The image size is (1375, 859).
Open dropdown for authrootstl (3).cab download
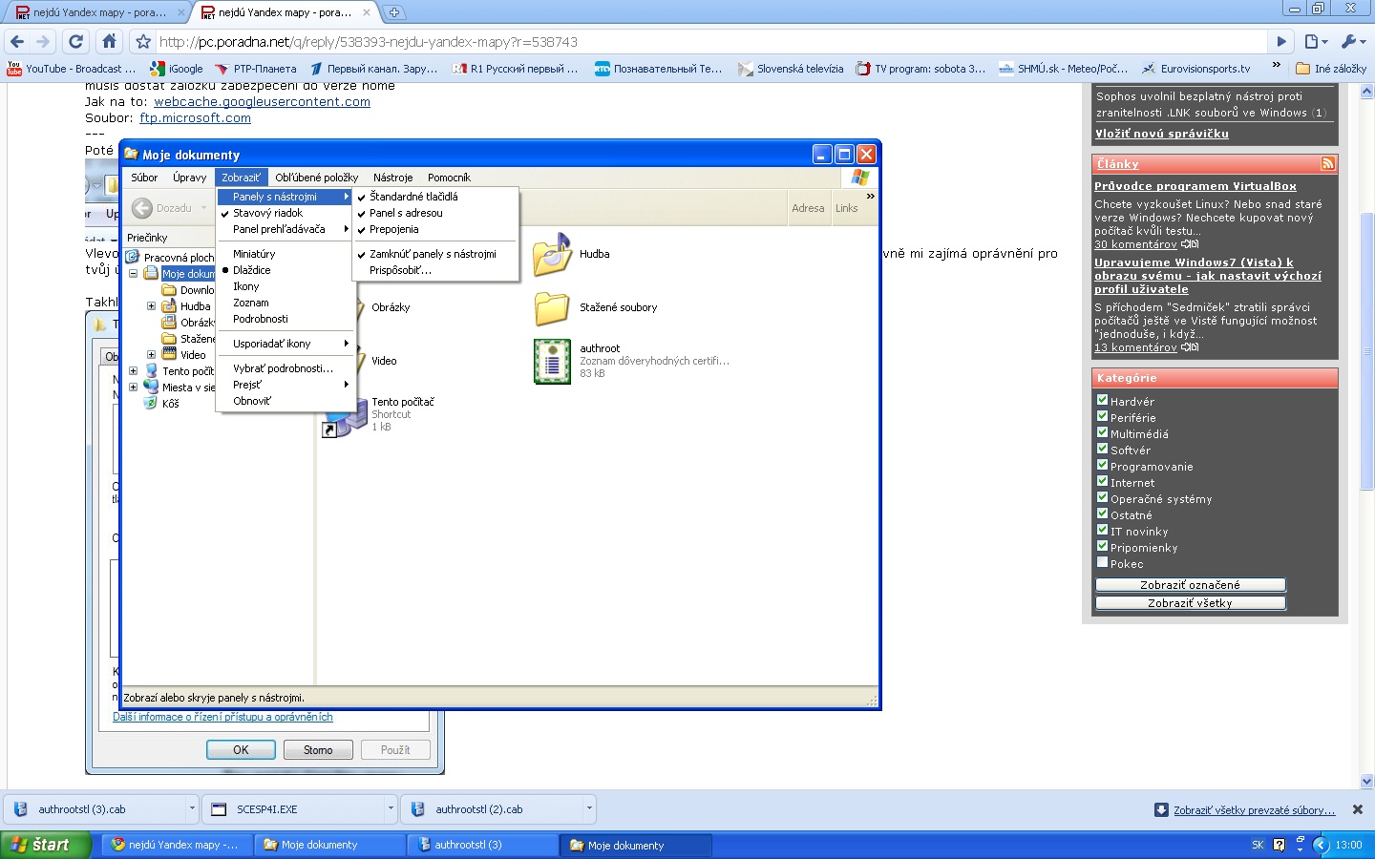[x=192, y=809]
